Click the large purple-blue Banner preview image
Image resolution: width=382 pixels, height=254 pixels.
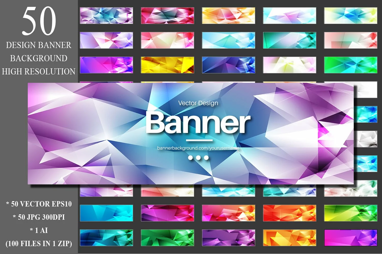[x=190, y=133]
